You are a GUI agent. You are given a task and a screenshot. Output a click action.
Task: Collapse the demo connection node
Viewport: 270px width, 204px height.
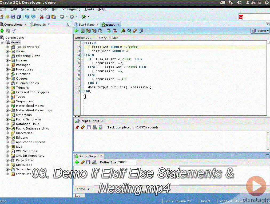pyautogui.click(x=2, y=42)
